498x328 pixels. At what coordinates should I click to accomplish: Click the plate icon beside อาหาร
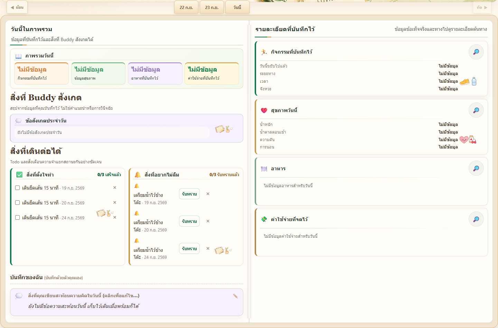pos(264,169)
